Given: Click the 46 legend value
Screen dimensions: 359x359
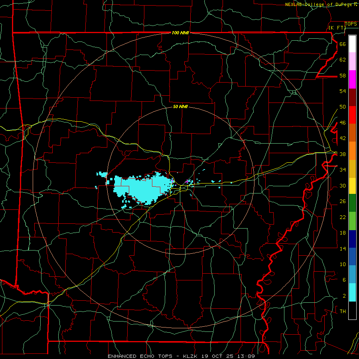Looking at the screenshot, I should click(343, 123).
